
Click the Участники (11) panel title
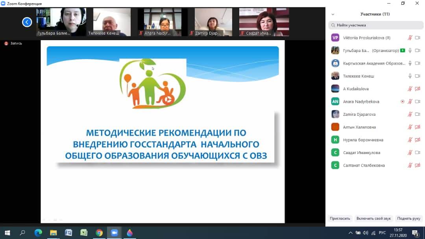coord(375,14)
